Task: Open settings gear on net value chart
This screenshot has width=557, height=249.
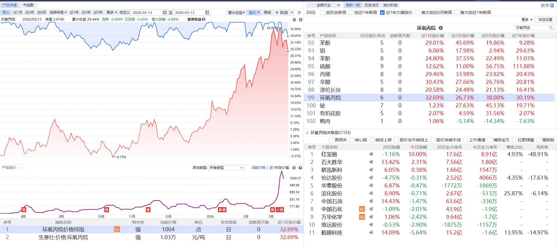Action: coord(294,20)
